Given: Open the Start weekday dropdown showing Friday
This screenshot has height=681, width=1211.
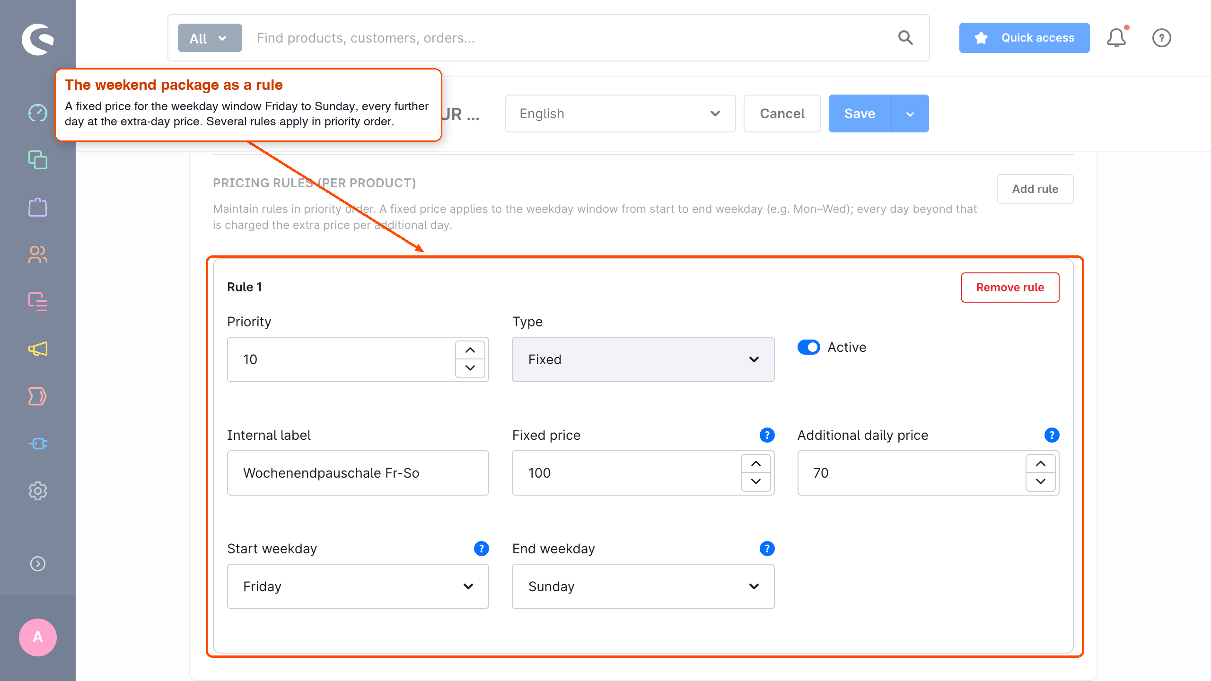Looking at the screenshot, I should point(358,586).
